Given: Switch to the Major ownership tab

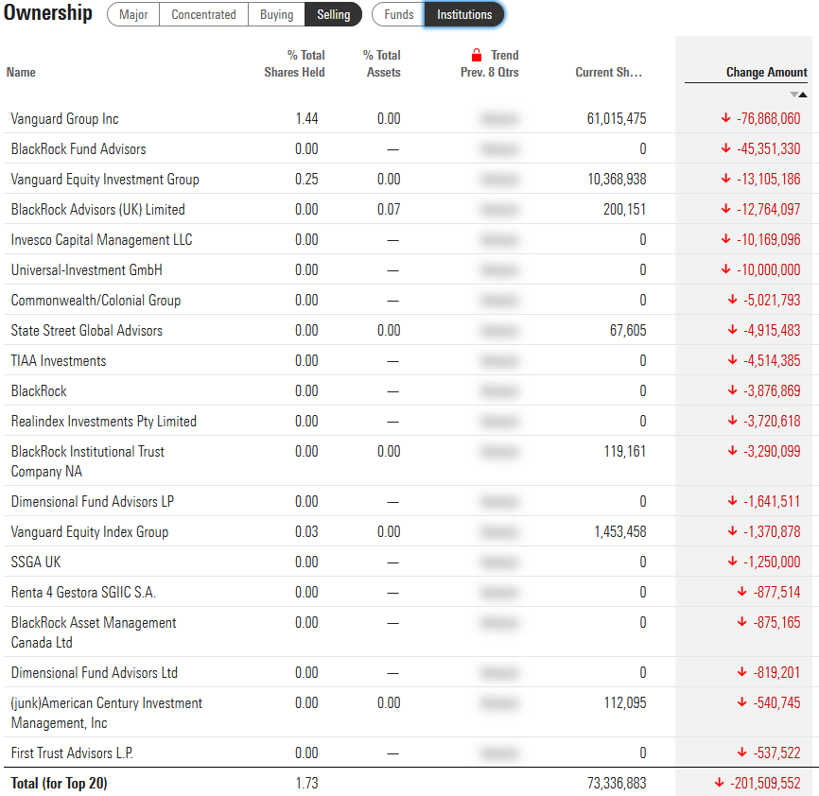Looking at the screenshot, I should tap(133, 14).
